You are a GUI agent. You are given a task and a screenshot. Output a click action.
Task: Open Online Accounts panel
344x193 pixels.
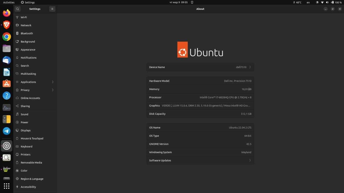click(35, 98)
